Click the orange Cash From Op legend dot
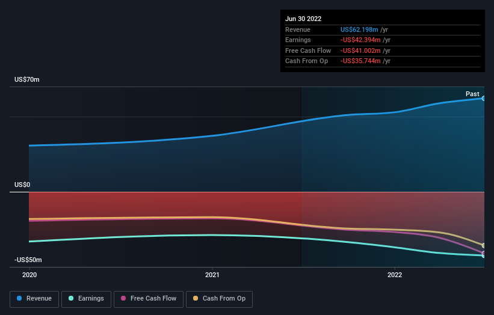 [x=196, y=298]
